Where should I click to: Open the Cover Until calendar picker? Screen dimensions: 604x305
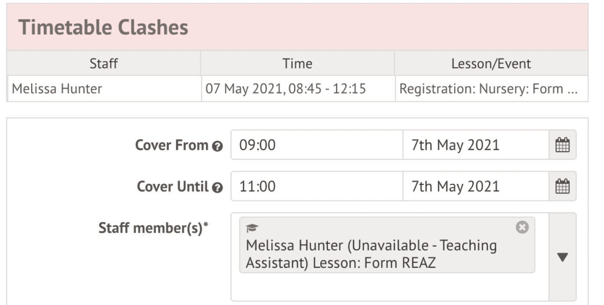[x=562, y=186]
